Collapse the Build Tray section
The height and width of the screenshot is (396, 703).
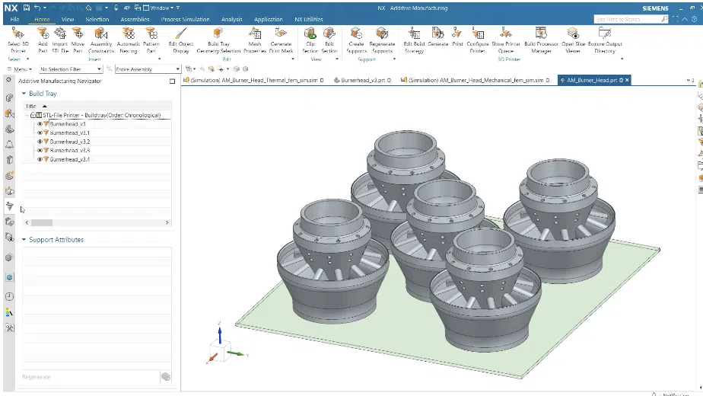pyautogui.click(x=24, y=94)
